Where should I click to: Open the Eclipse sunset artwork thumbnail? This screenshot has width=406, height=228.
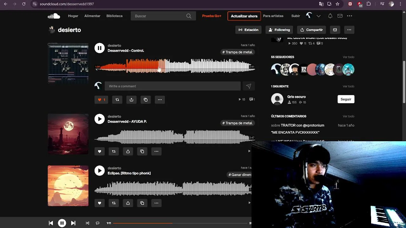(x=68, y=186)
